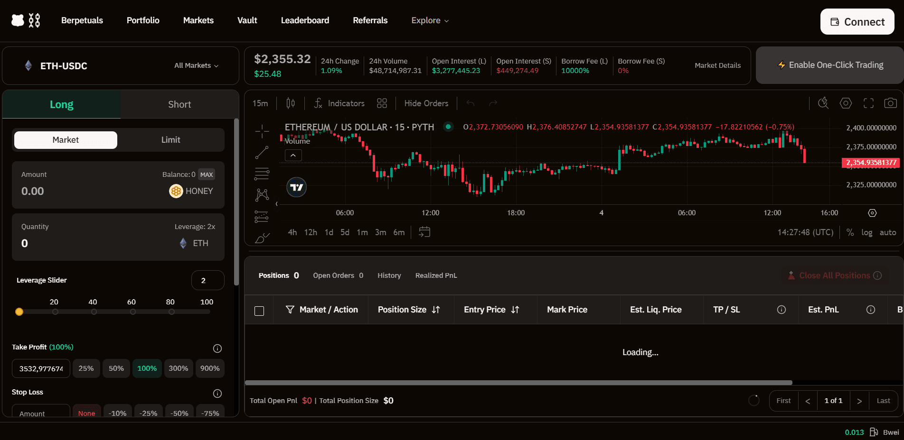
Task: Select the trend line drawing tool
Action: (262, 153)
